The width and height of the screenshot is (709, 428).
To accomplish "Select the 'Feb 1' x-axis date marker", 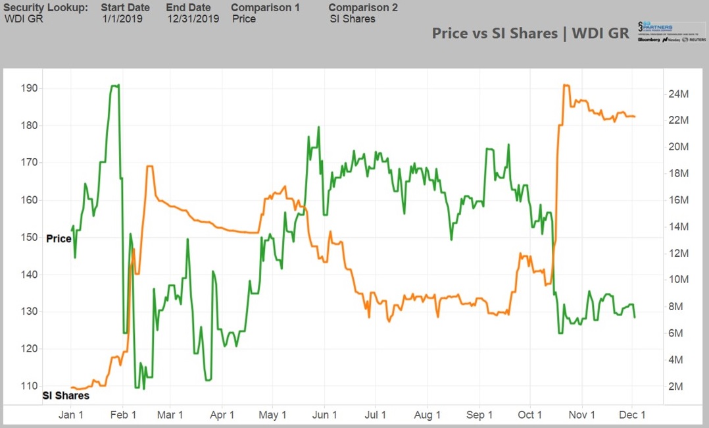I will [123, 415].
